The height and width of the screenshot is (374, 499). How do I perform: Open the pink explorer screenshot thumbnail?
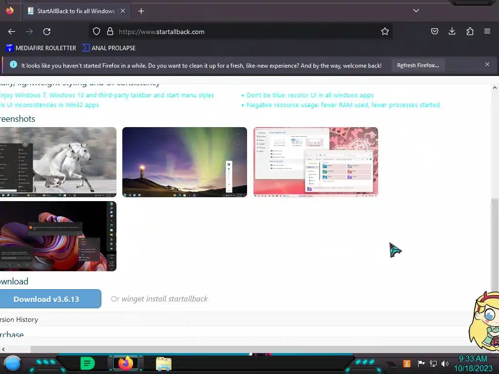click(316, 162)
